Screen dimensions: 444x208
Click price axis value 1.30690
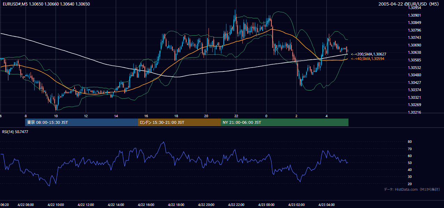pyautogui.click(x=414, y=45)
